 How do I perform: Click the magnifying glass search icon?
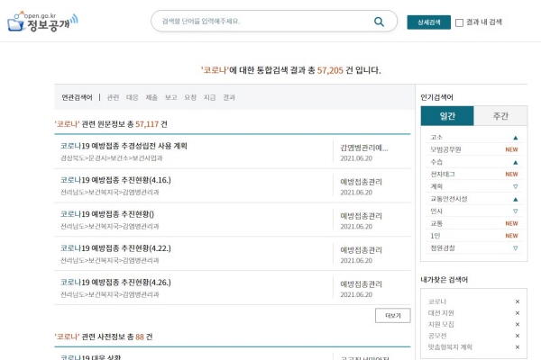point(379,22)
